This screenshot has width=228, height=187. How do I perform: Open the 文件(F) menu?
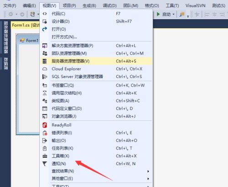pyautogui.click(x=10, y=6)
